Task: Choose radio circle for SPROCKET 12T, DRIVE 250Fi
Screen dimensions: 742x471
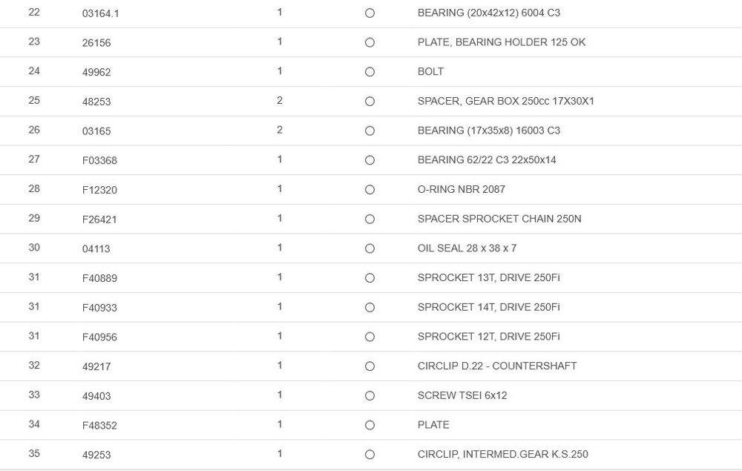Action: tap(370, 337)
